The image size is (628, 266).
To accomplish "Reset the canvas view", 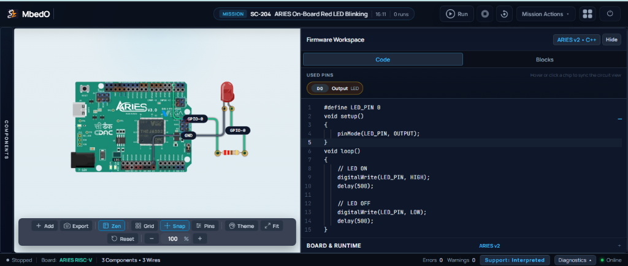I will [x=123, y=239].
